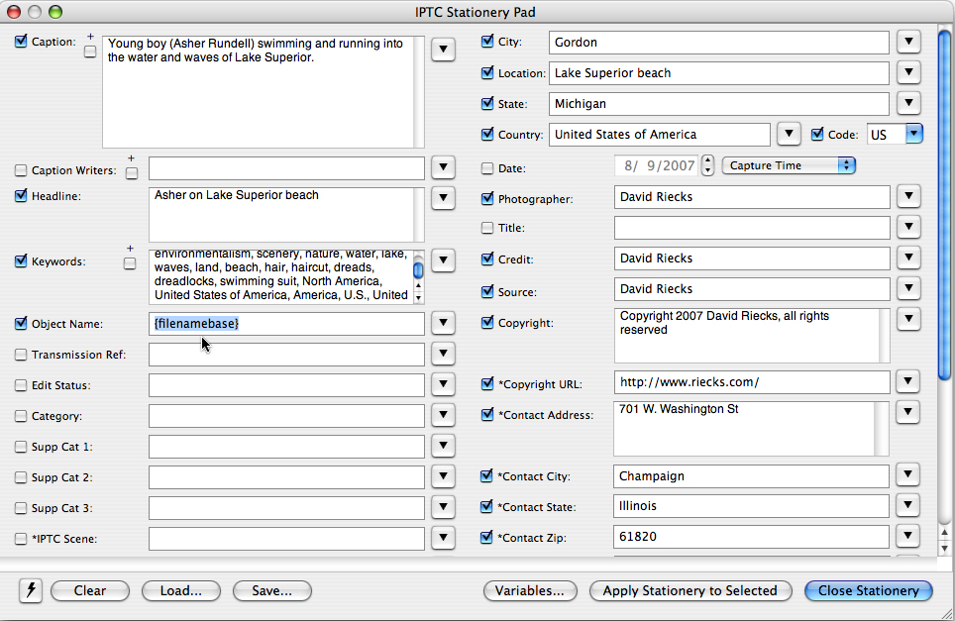Click the lightning bolt icon button
This screenshot has width=955, height=621.
click(30, 590)
